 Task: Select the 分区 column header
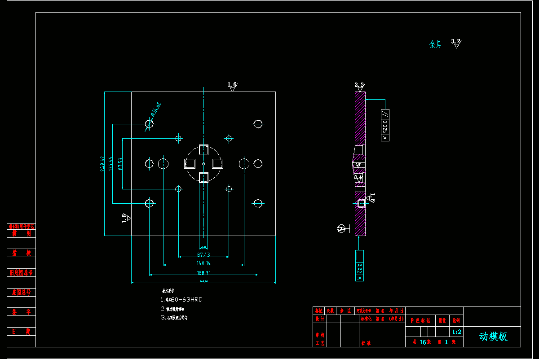[x=345, y=311]
